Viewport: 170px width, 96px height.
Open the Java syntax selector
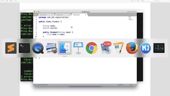131,85
